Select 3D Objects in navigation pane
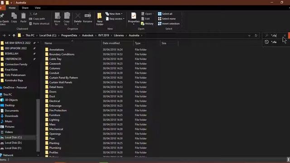290x163 pixels. click(x=11, y=100)
